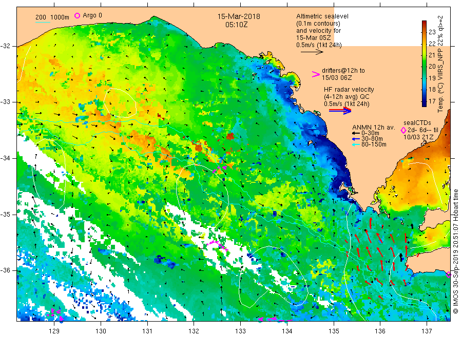Click the black 0-30m ANMN arrow symbol
Image resolution: width=462 pixels, height=338 pixels.
click(x=356, y=134)
